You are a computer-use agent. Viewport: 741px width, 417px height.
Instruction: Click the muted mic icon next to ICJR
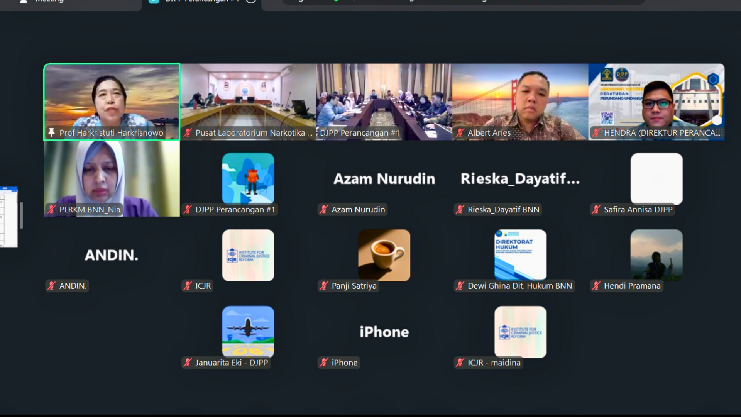click(x=188, y=286)
